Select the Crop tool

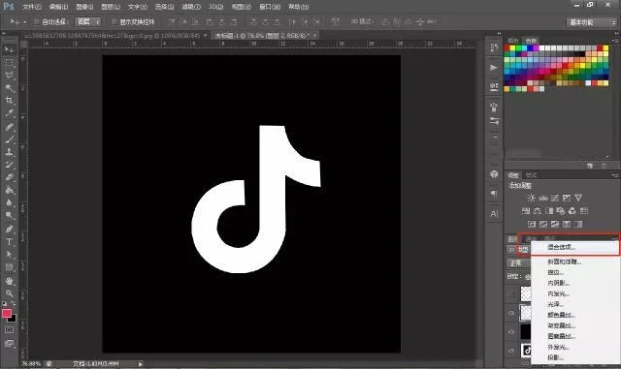tap(9, 101)
